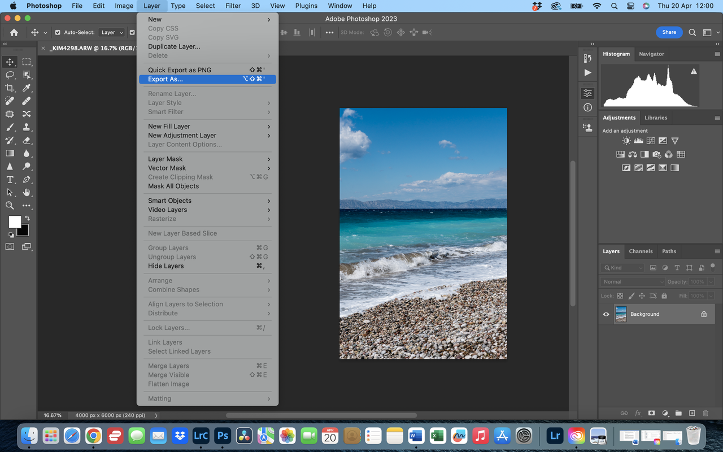Open the Normal blend mode dropdown
Image resolution: width=723 pixels, height=452 pixels.
pos(633,281)
